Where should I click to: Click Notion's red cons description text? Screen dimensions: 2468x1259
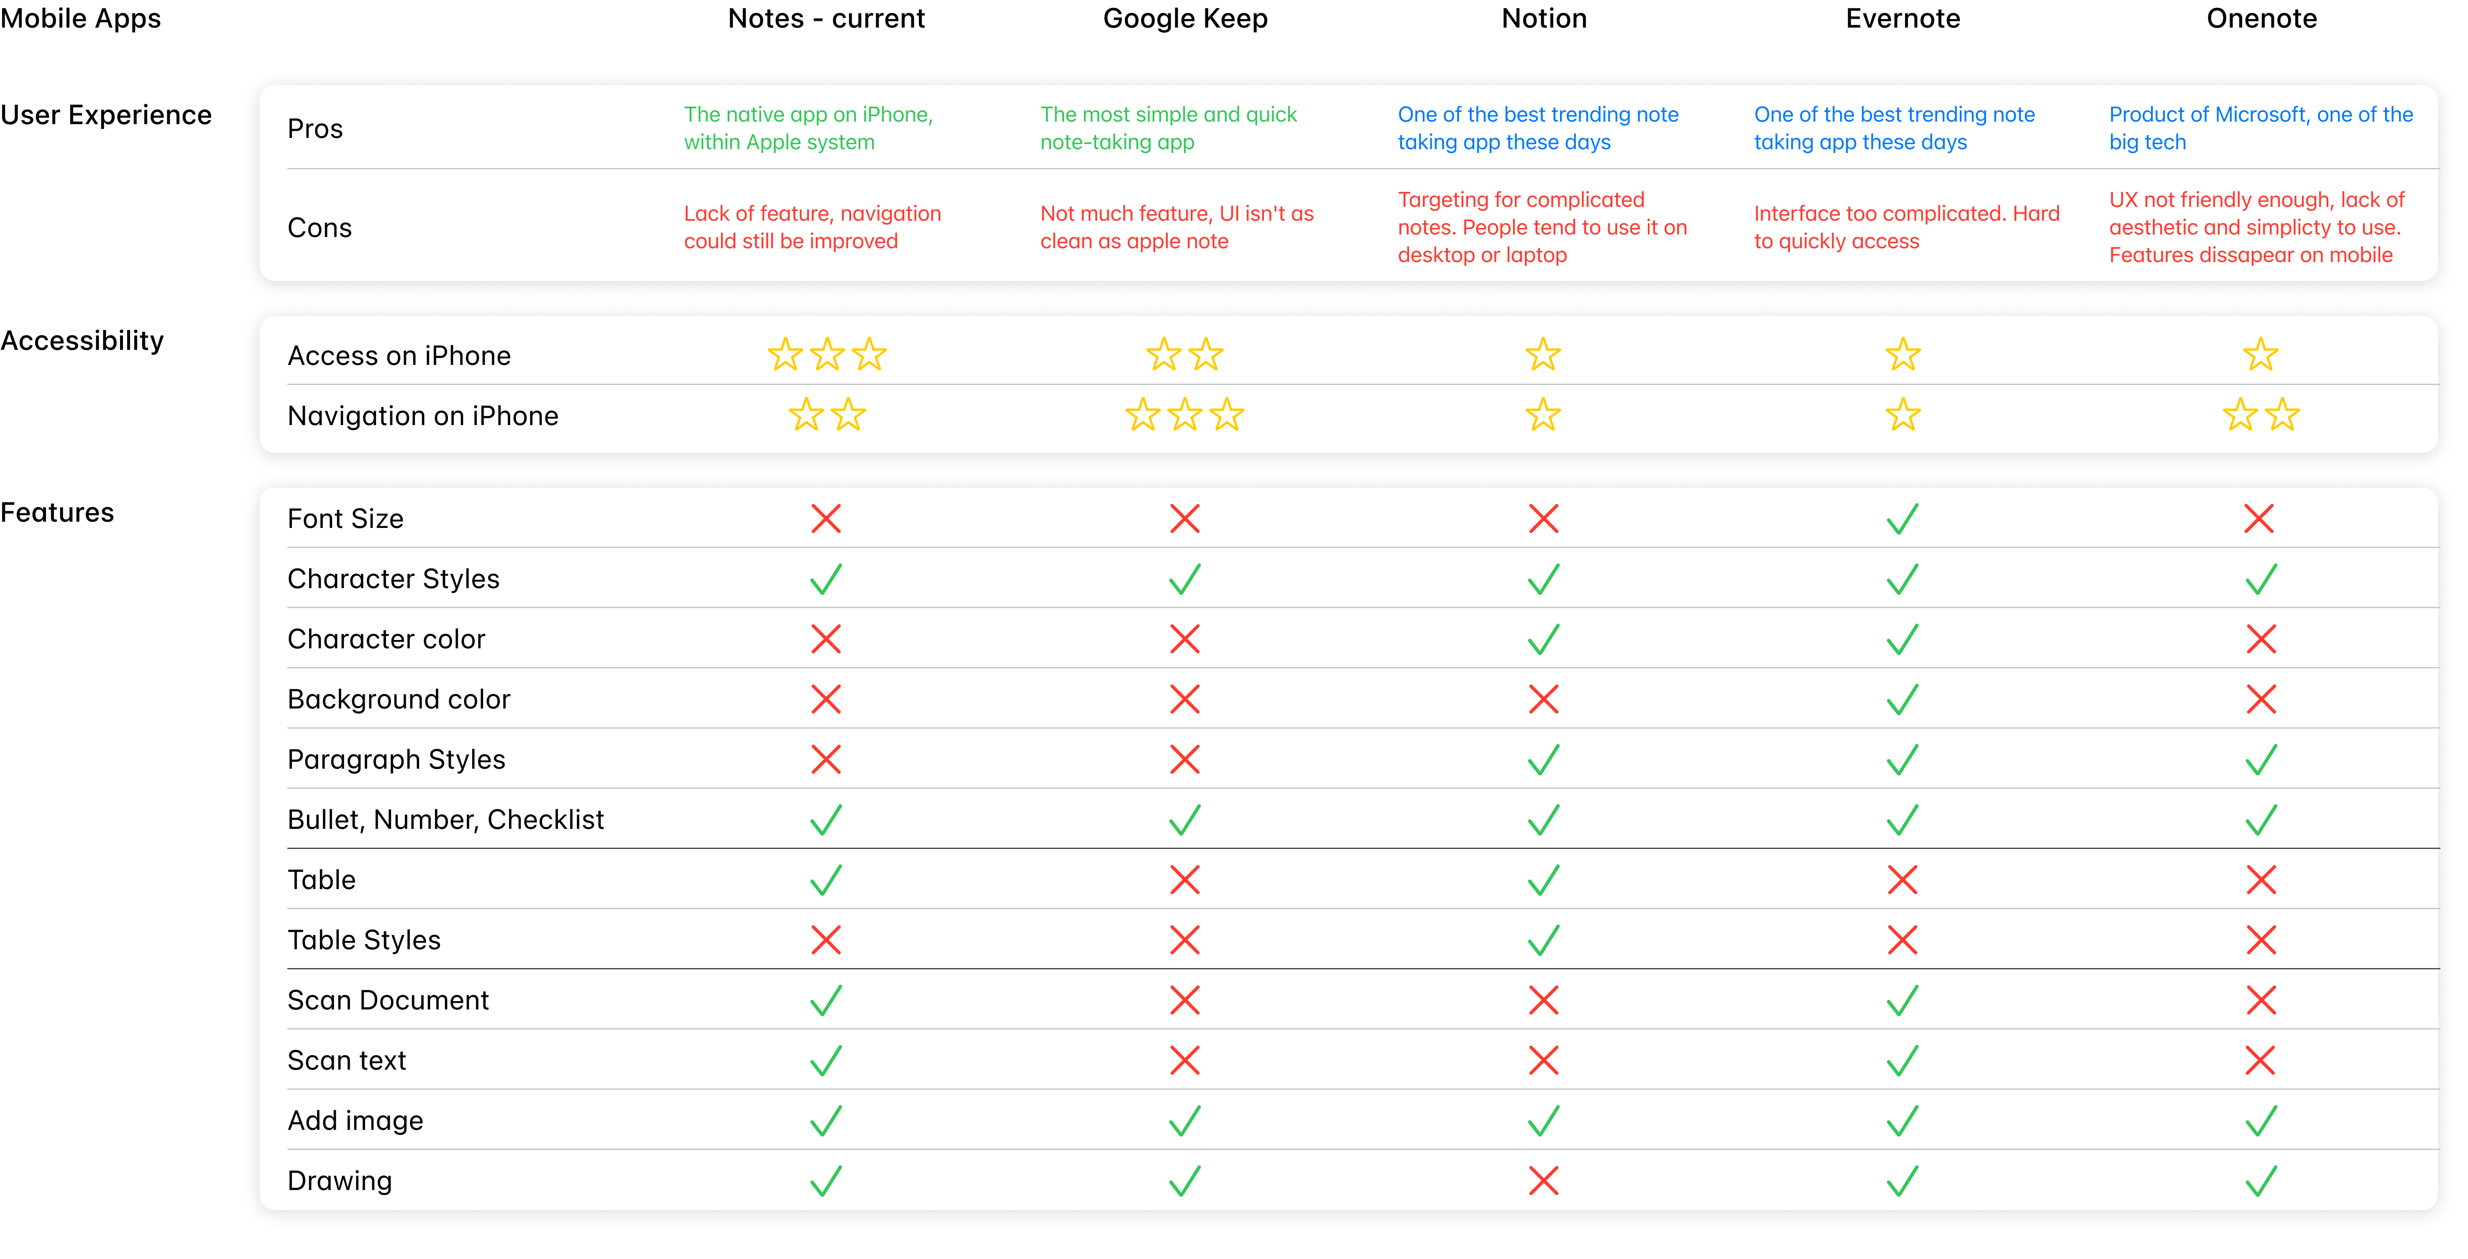pyautogui.click(x=1541, y=228)
